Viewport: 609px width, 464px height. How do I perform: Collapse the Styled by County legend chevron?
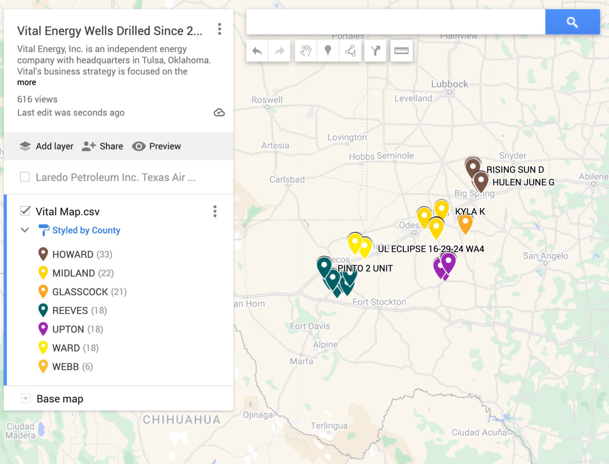coord(25,230)
